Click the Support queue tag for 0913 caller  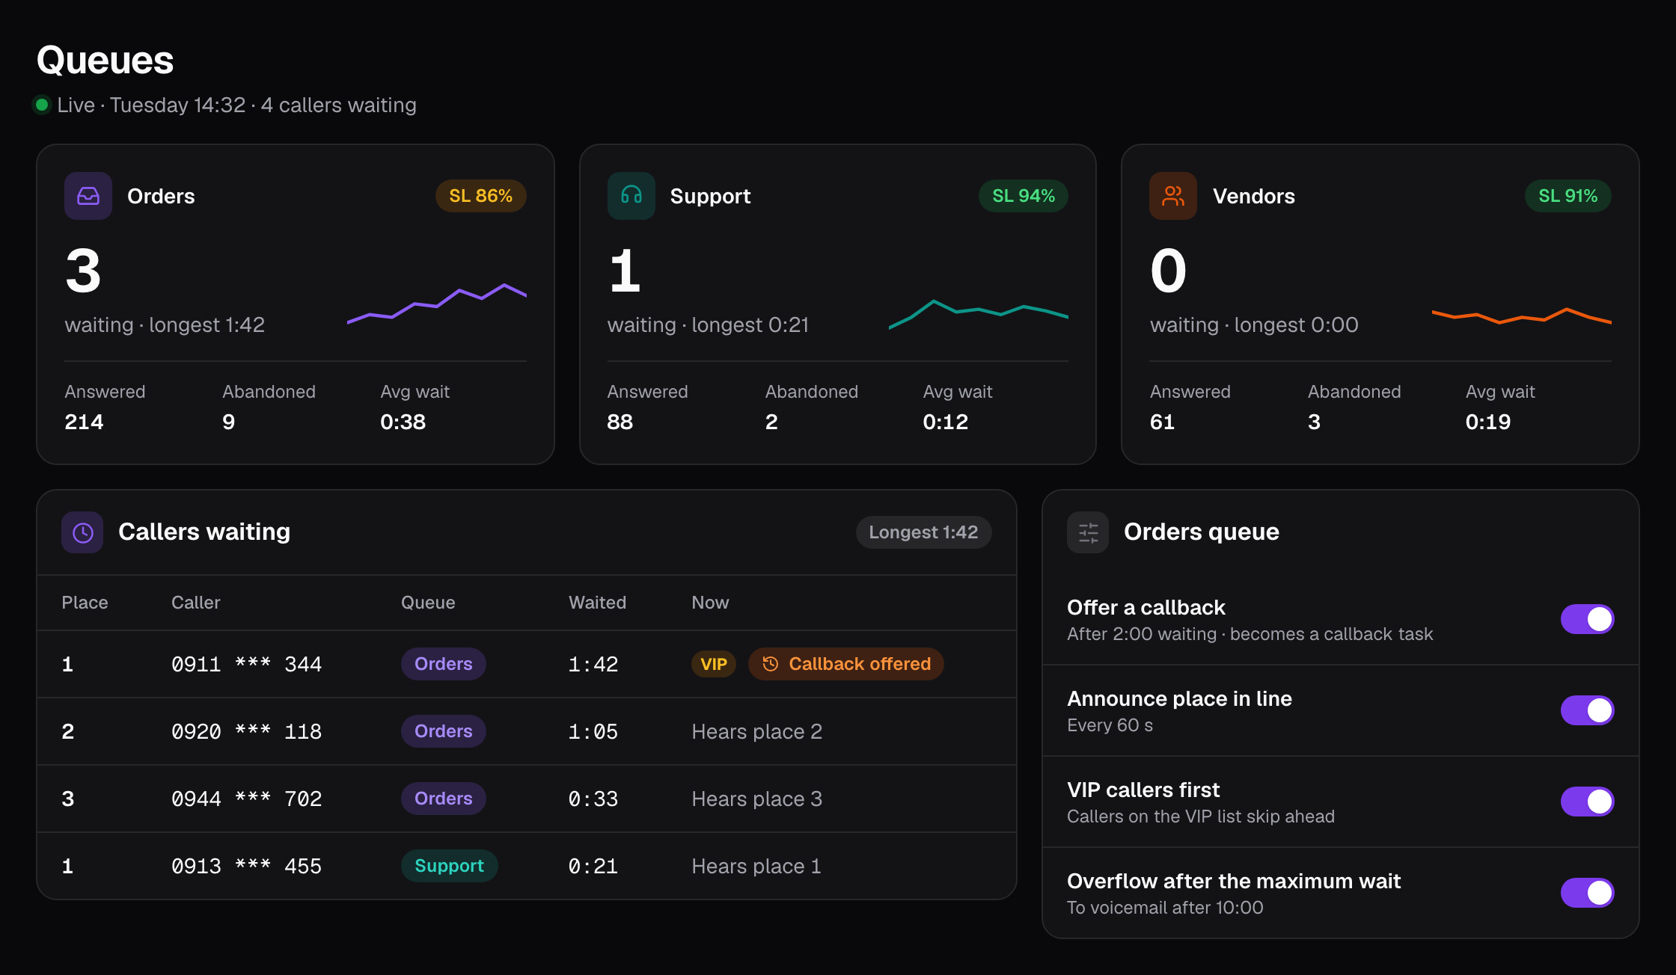point(449,866)
